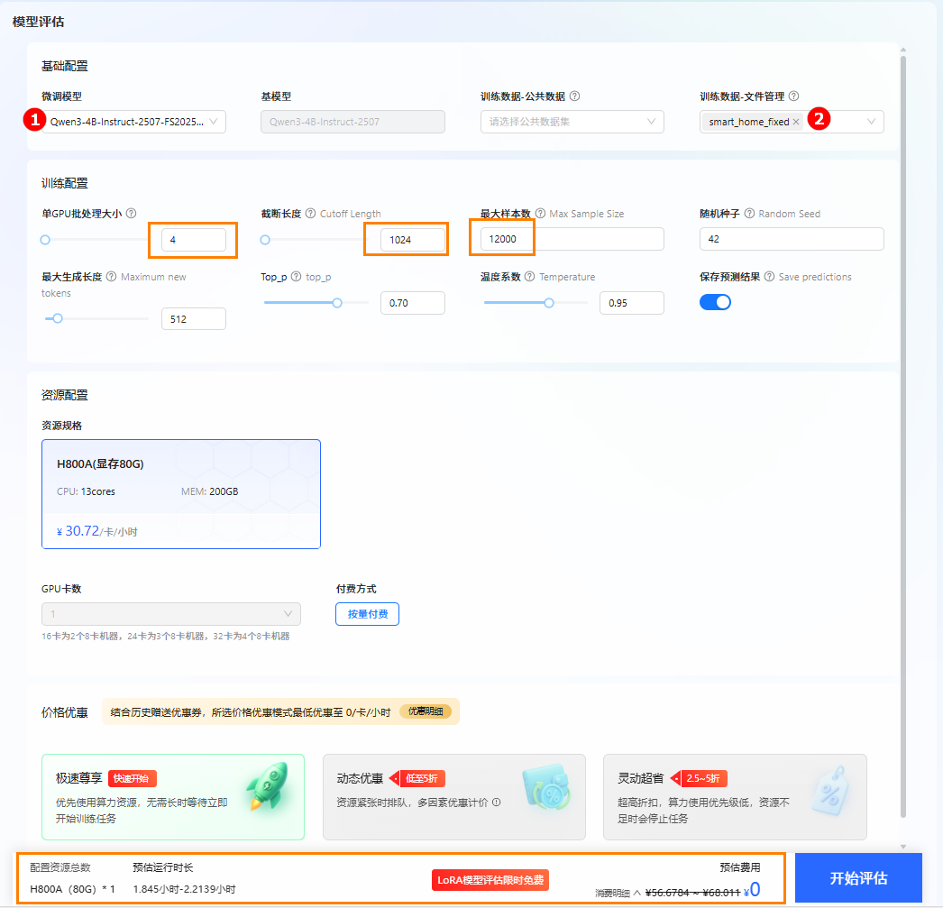943x908 pixels.
Task: Click help icon next to 训练数据-公共数据
Action: [x=574, y=96]
